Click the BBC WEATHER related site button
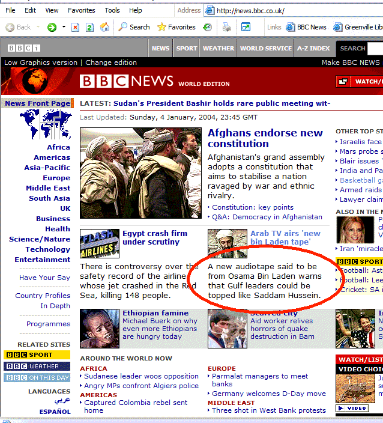 click(x=37, y=366)
